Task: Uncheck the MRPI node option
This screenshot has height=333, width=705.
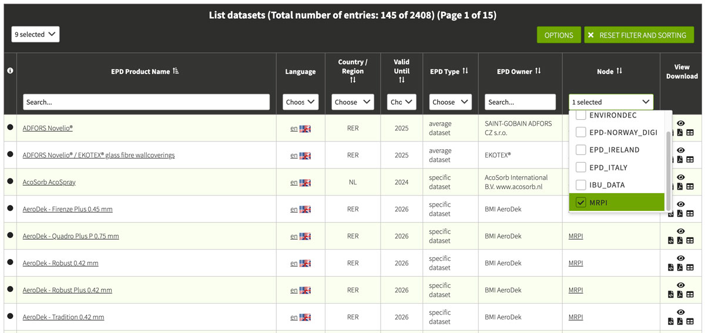Action: pyautogui.click(x=581, y=202)
